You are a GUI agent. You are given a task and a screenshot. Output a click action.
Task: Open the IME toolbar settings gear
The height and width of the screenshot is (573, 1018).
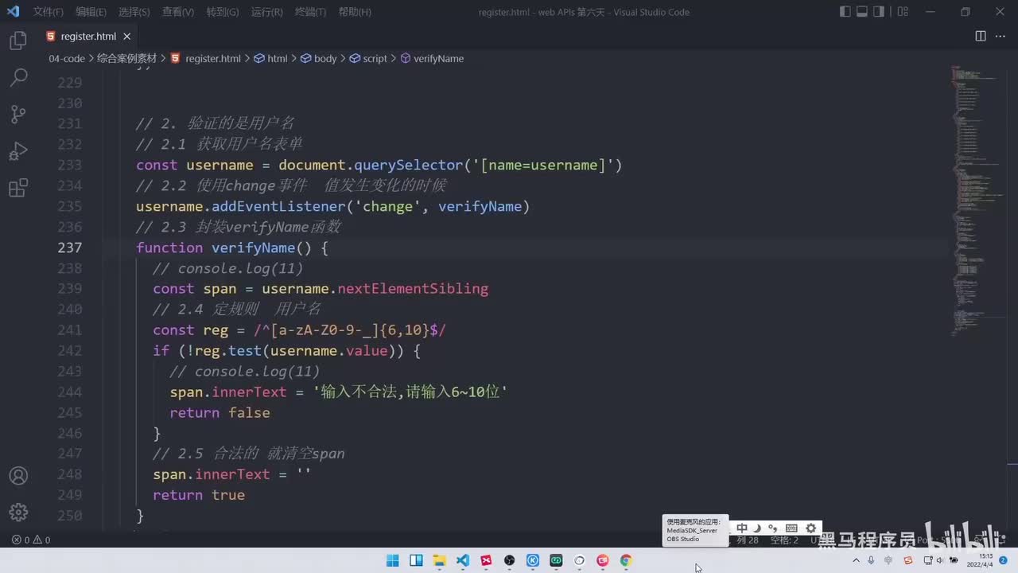point(810,528)
